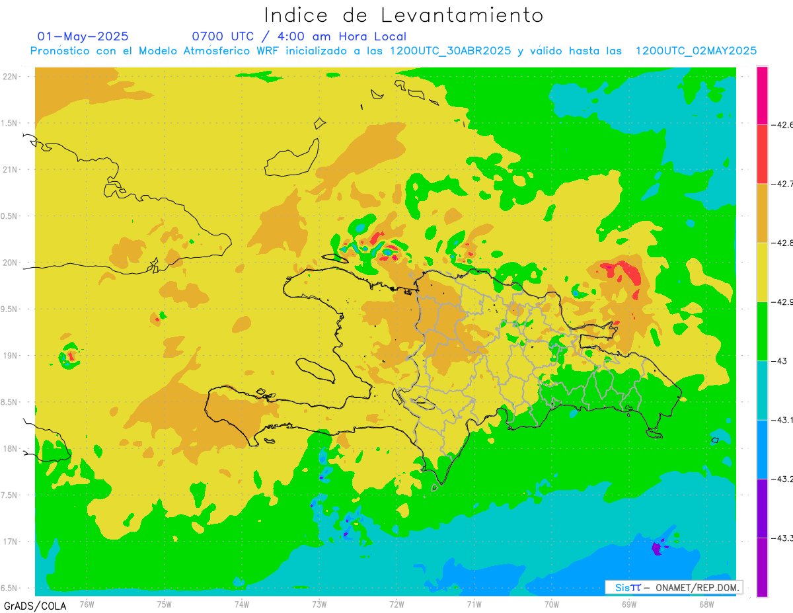Click the "Pronóstico con el Modelo Atmosferico WRF" subtitle line
Image resolution: width=793 pixels, height=613 pixels.
393,51
